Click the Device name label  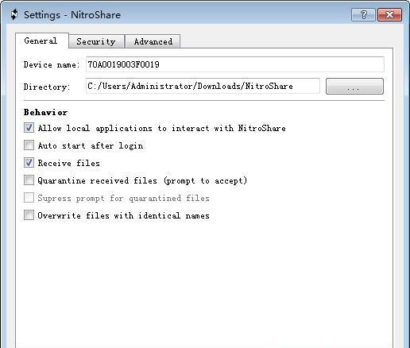(x=52, y=64)
